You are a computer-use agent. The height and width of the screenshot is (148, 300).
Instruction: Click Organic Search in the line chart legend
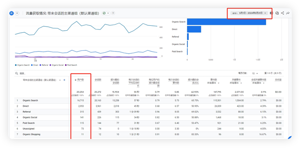pos(23,65)
